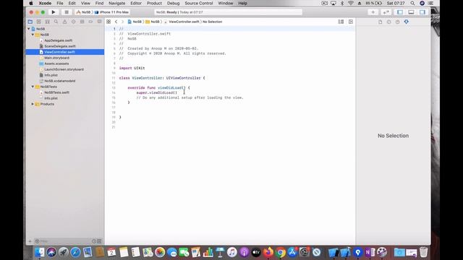Open the Report navigator tab
The width and height of the screenshot is (463, 260).
(x=100, y=22)
